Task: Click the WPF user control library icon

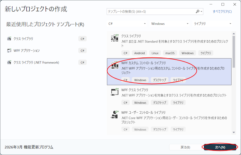Action: [x=115, y=114]
